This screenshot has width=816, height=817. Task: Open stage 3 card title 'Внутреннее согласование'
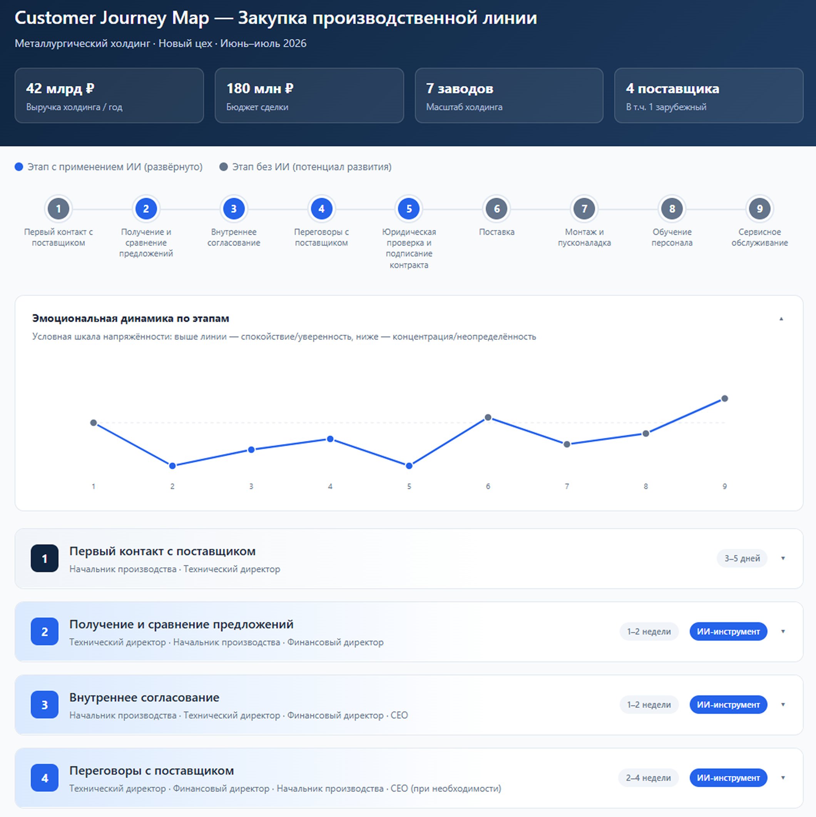[144, 697]
